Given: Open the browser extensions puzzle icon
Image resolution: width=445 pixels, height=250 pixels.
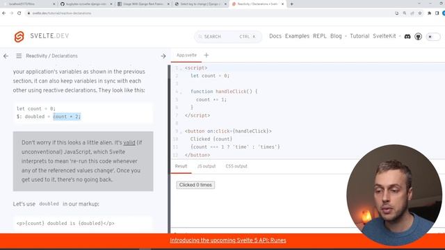Looking at the screenshot, I should click(x=430, y=13).
